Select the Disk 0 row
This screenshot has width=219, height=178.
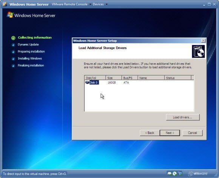pos(139,83)
